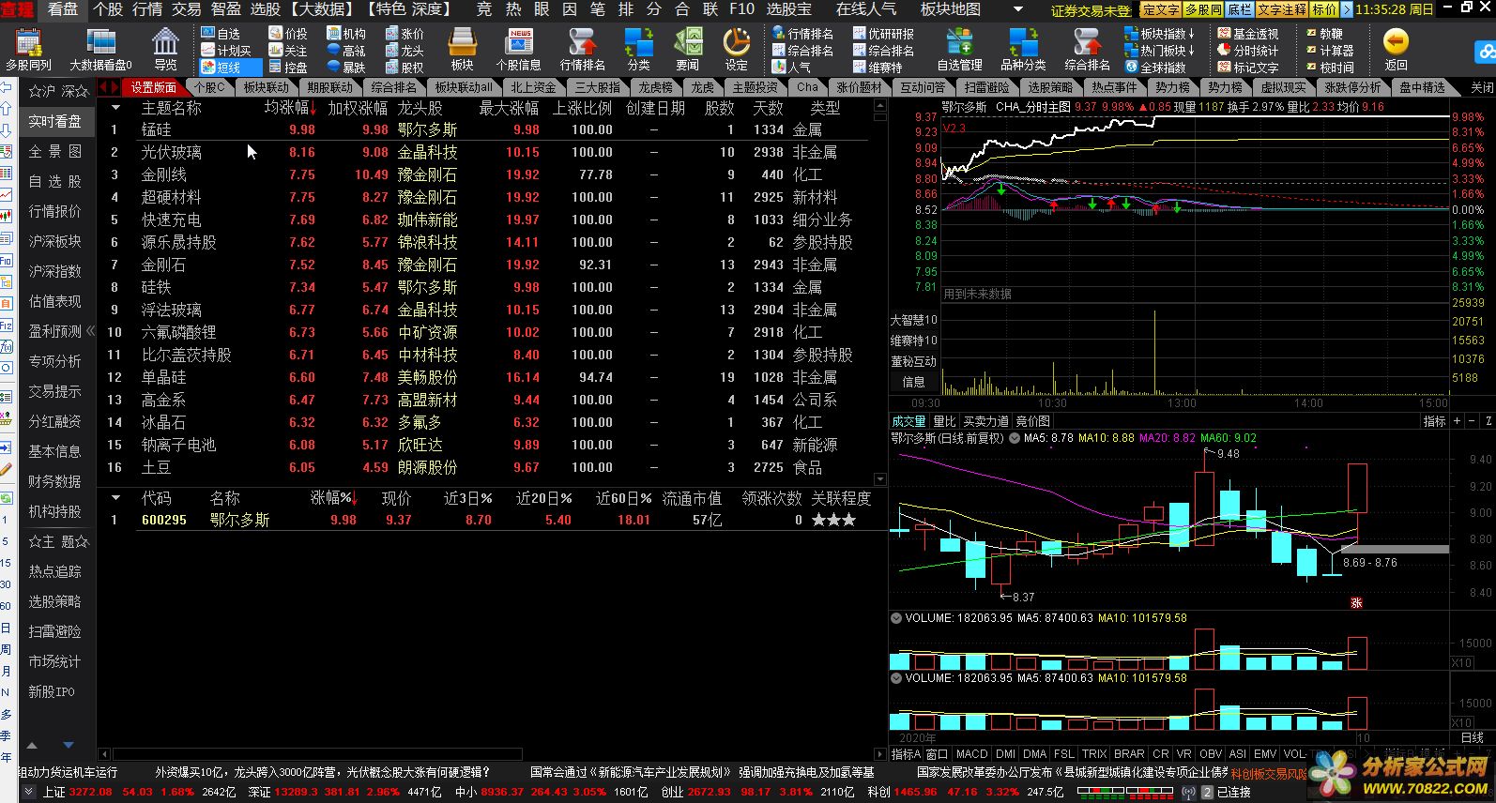Toggle the 多股同 option in title bar
Viewport: 1496px width, 803px height.
pos(1203,9)
